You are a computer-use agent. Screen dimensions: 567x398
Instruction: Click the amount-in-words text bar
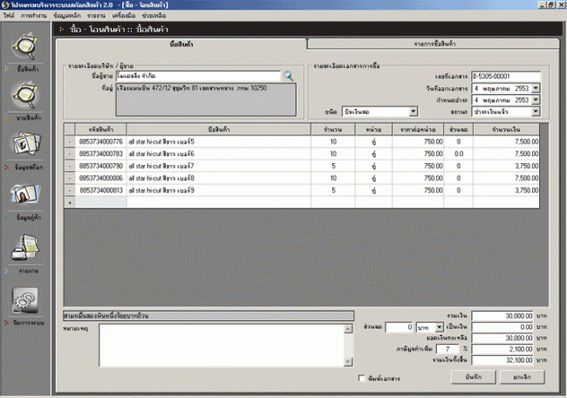tap(208, 316)
